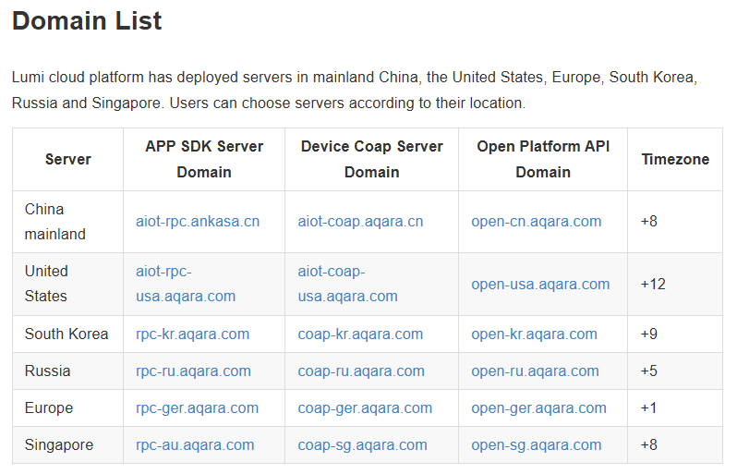The image size is (737, 474).
Task: Open the aiot-rpc.ankasa.cn link
Action: 197,222
